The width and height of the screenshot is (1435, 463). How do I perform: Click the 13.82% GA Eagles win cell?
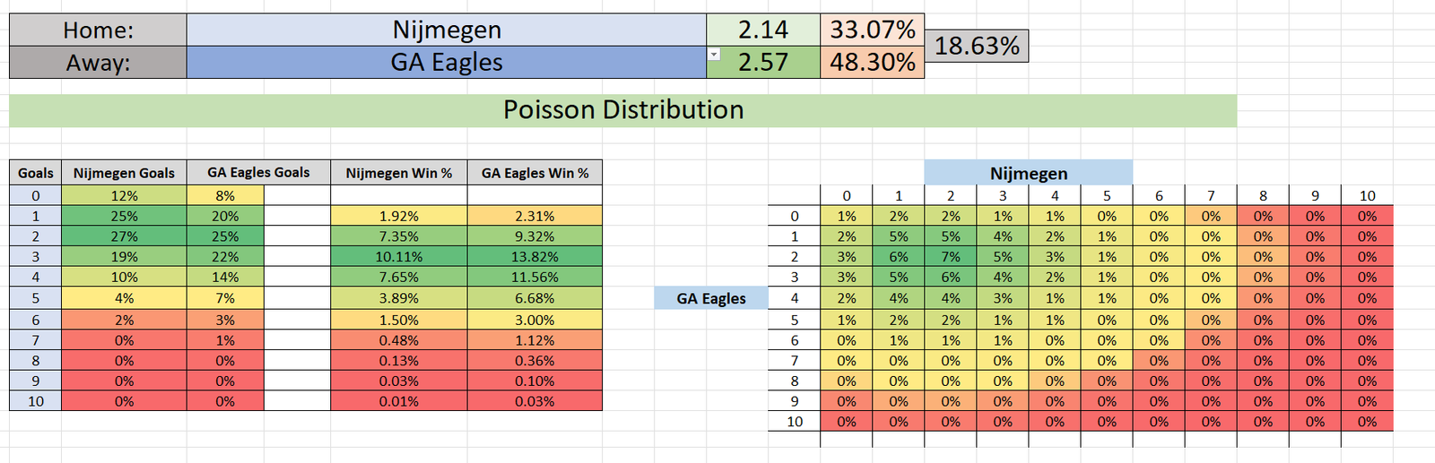click(535, 257)
